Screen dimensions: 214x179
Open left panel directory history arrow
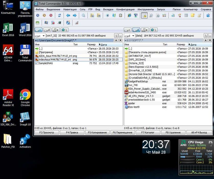tap(120, 40)
